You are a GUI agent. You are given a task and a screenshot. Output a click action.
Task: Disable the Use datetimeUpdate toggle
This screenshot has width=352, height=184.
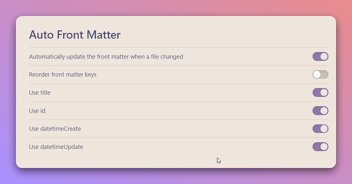320,147
